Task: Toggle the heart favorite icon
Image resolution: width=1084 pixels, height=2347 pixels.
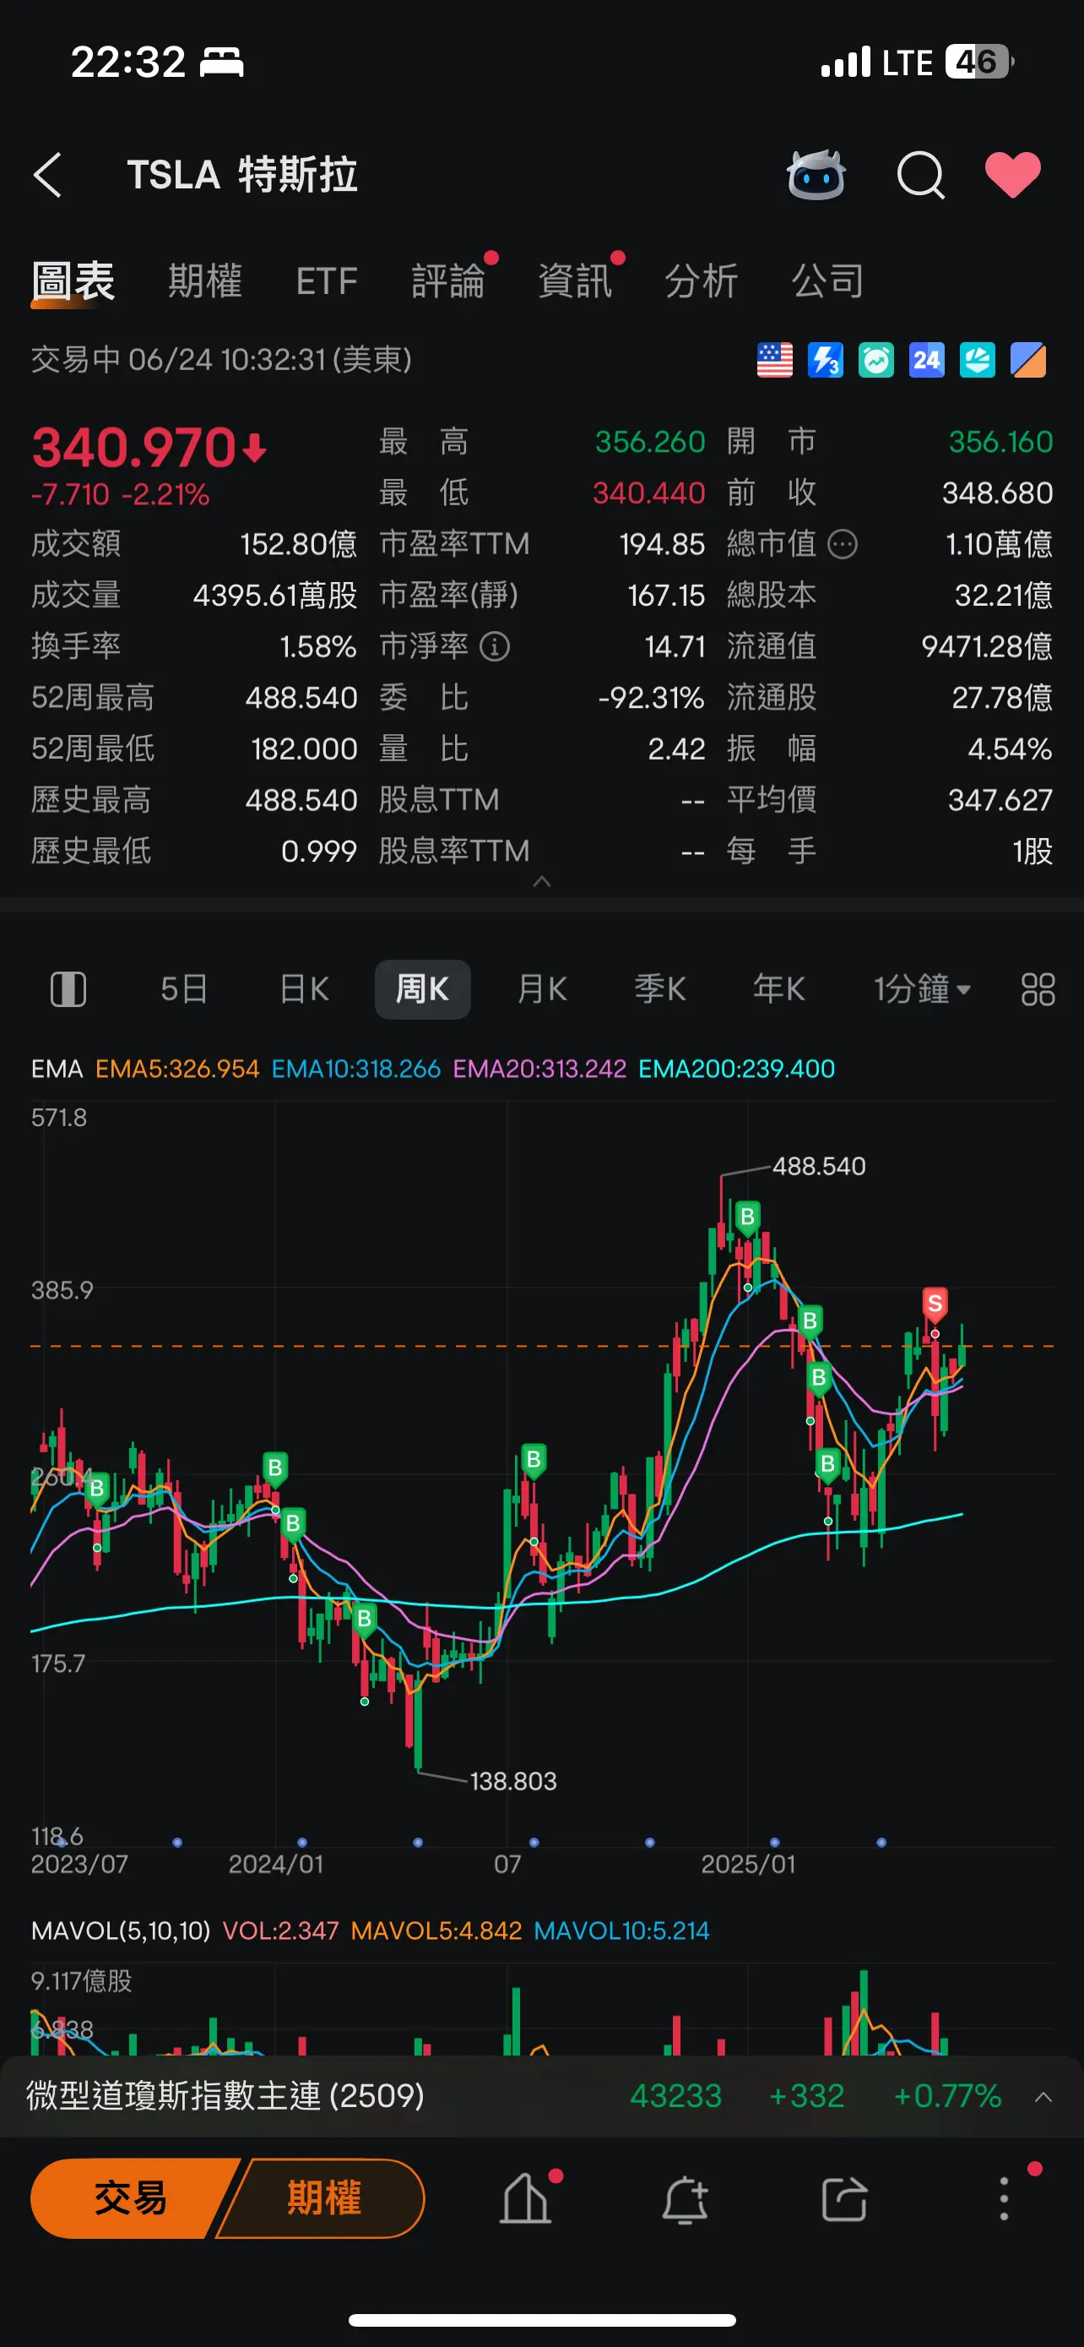Action: click(x=1013, y=174)
